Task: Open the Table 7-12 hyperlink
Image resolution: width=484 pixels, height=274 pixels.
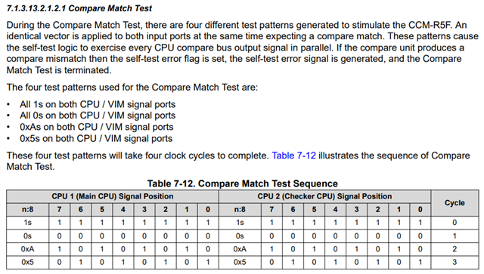Action: click(x=293, y=155)
